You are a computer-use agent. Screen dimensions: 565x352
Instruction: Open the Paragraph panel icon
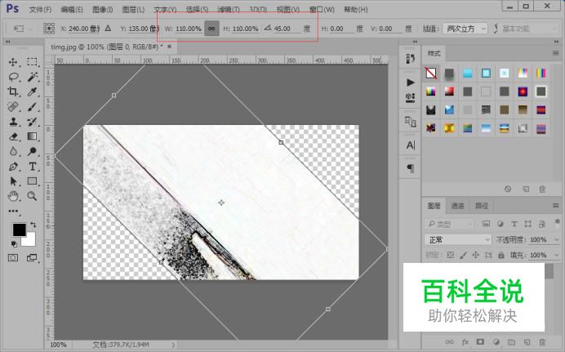[x=411, y=168]
